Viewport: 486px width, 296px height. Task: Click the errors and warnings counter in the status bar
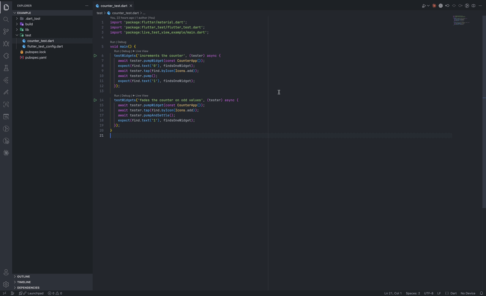coord(55,293)
